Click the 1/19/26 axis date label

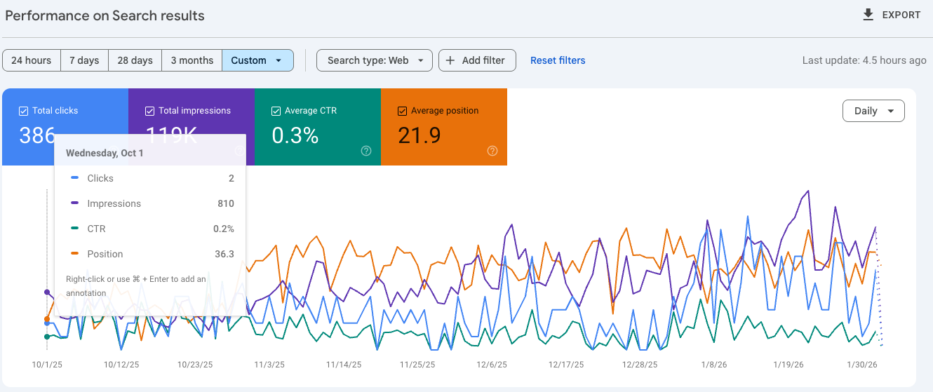pyautogui.click(x=788, y=365)
